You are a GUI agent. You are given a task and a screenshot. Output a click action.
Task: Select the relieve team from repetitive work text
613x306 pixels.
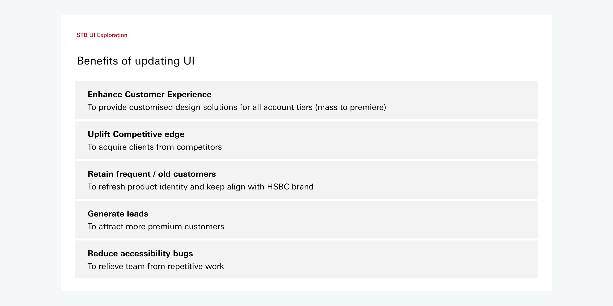coord(156,266)
